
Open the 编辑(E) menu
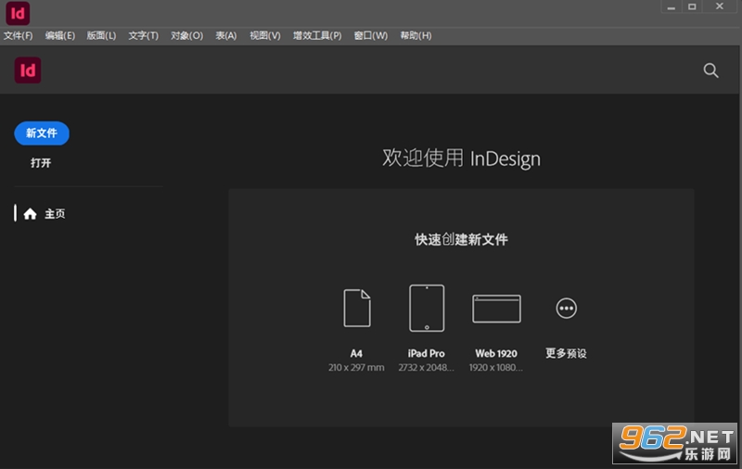(60, 35)
